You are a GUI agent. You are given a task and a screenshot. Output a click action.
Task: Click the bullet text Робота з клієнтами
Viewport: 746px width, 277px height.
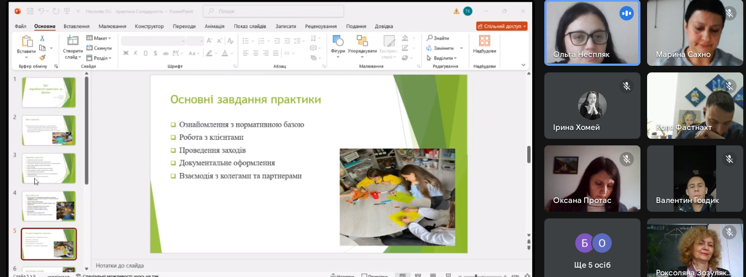211,137
